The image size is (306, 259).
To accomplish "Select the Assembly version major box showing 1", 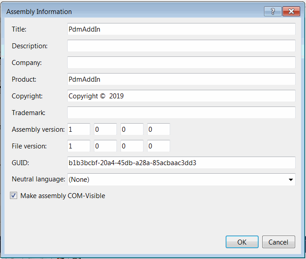I will [79, 129].
